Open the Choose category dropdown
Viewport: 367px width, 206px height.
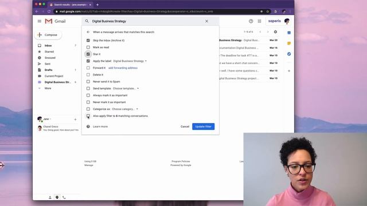pos(125,109)
